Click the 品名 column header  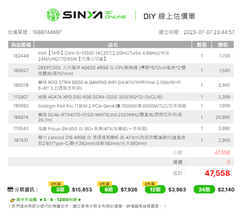(x=113, y=45)
